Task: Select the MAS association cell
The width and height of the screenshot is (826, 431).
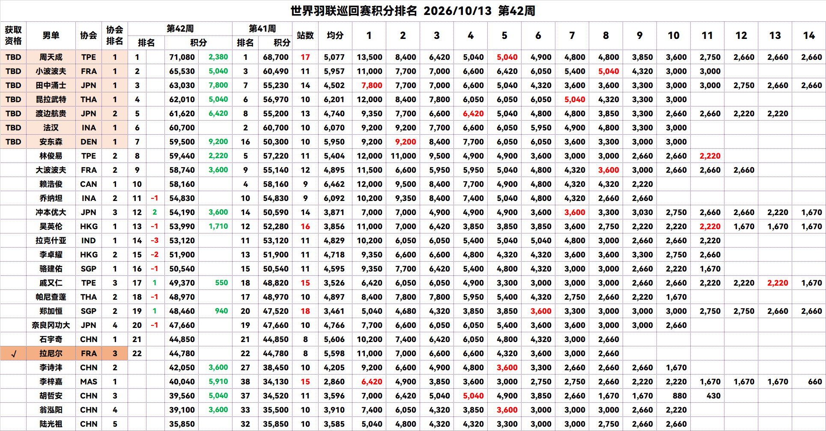Action: click(89, 381)
